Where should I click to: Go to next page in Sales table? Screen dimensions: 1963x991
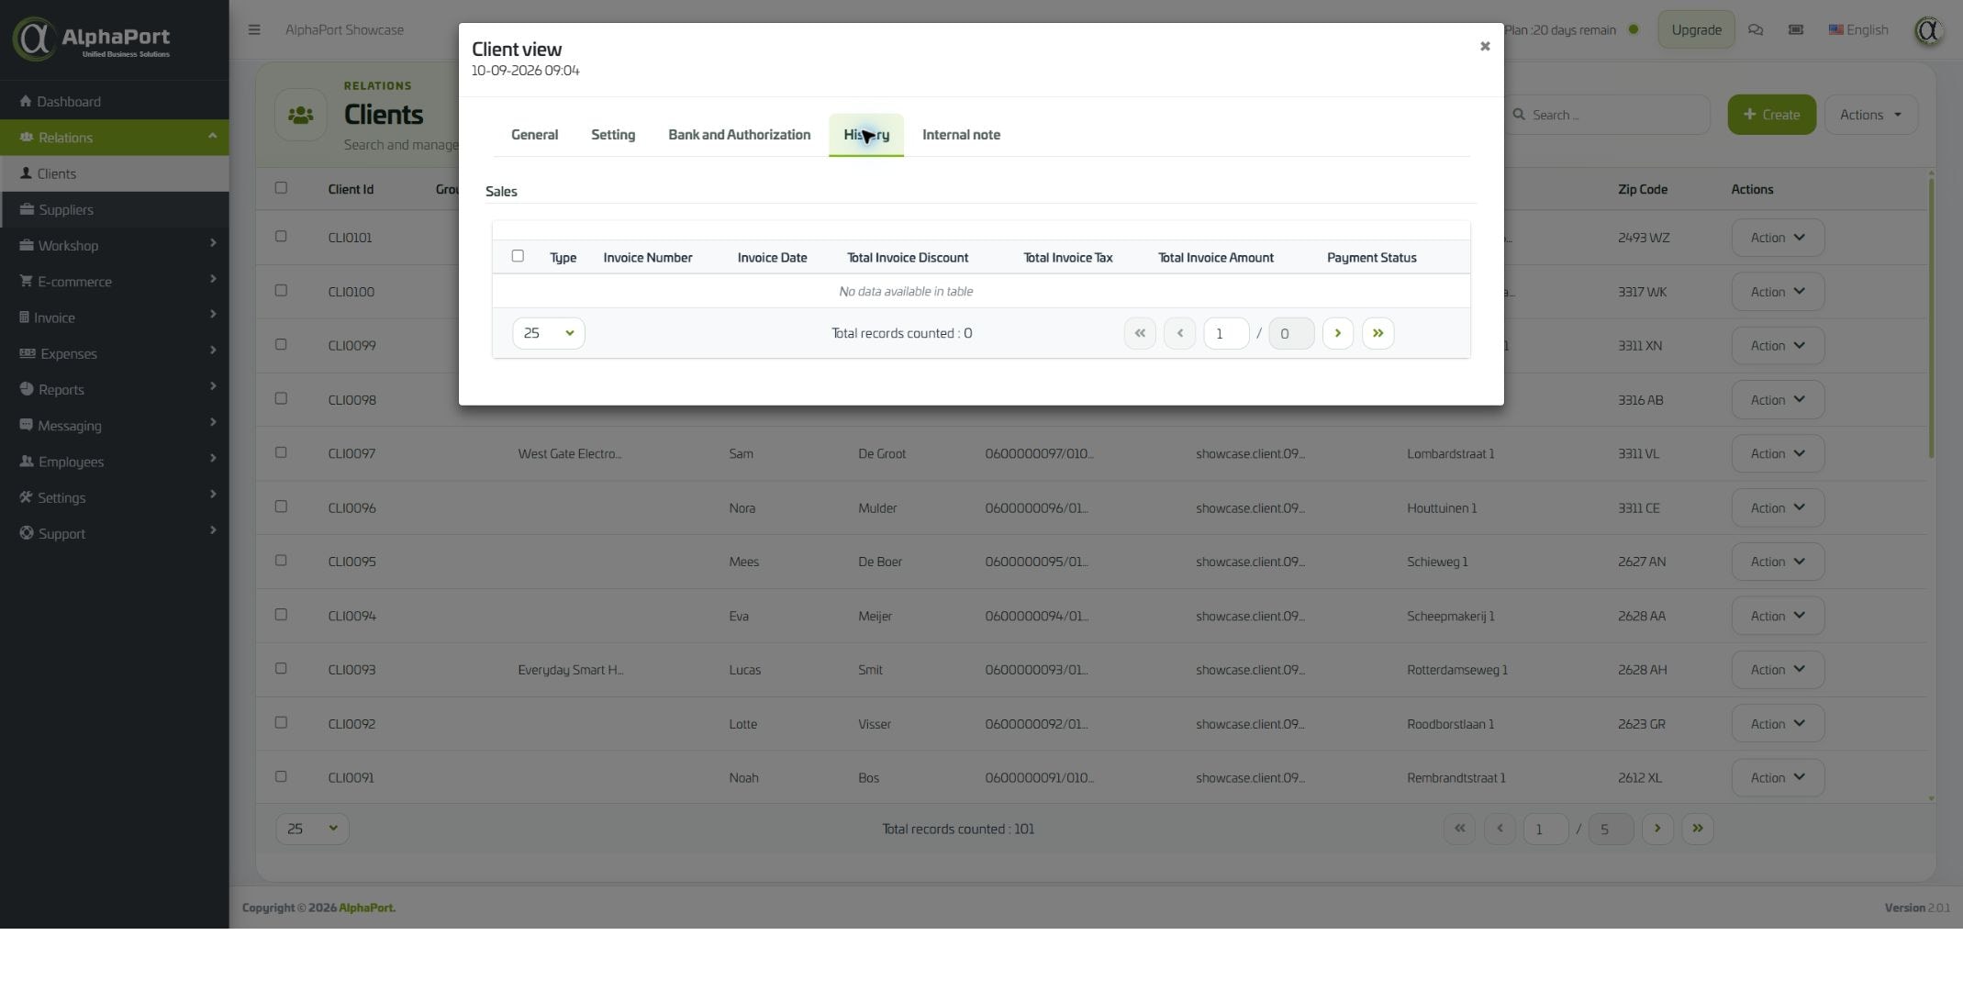point(1338,333)
